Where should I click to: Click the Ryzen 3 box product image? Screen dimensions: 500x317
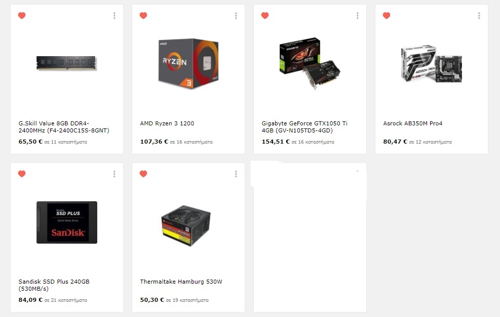click(188, 64)
